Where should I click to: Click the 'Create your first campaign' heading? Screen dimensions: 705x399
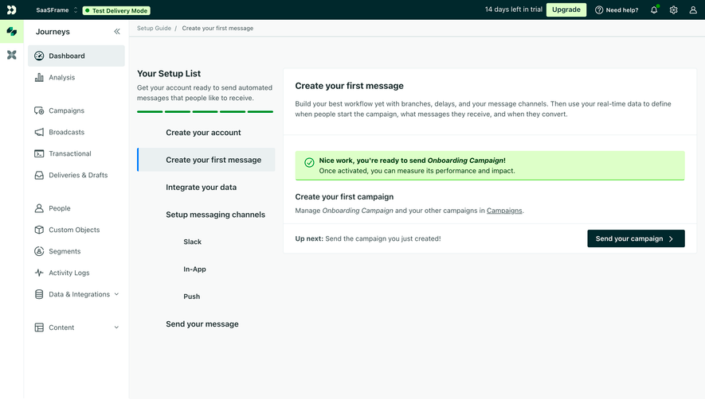pos(344,196)
